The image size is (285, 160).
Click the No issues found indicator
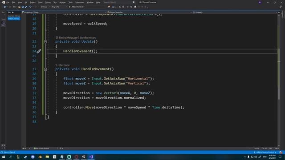41,148
